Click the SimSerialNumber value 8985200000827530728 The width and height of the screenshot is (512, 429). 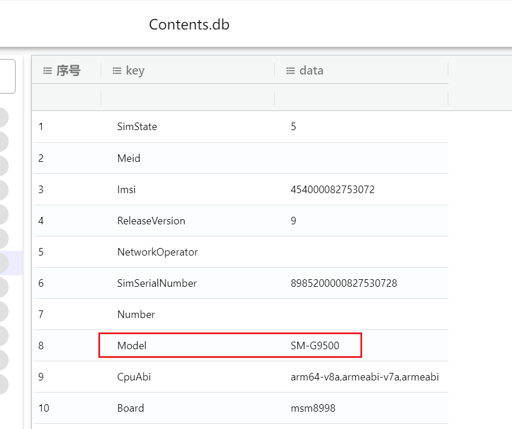(344, 283)
